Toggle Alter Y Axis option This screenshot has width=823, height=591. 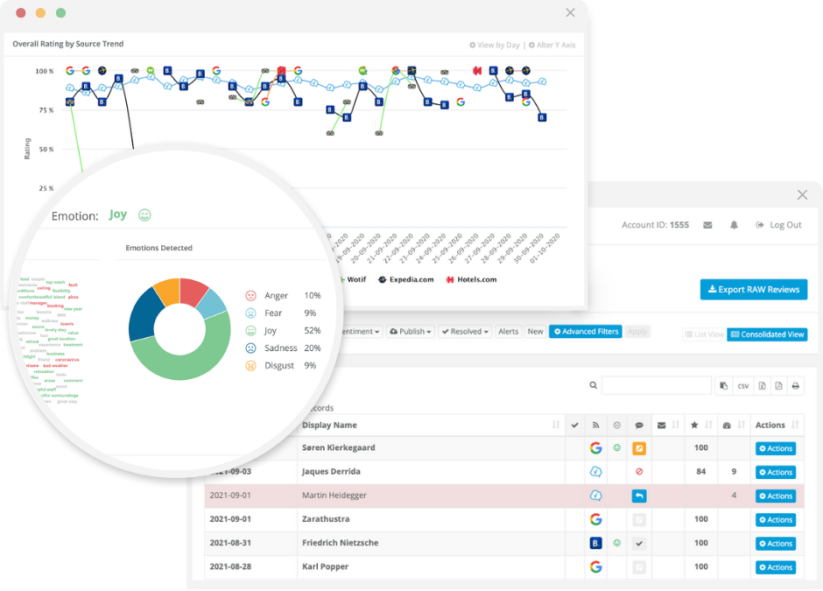(552, 44)
